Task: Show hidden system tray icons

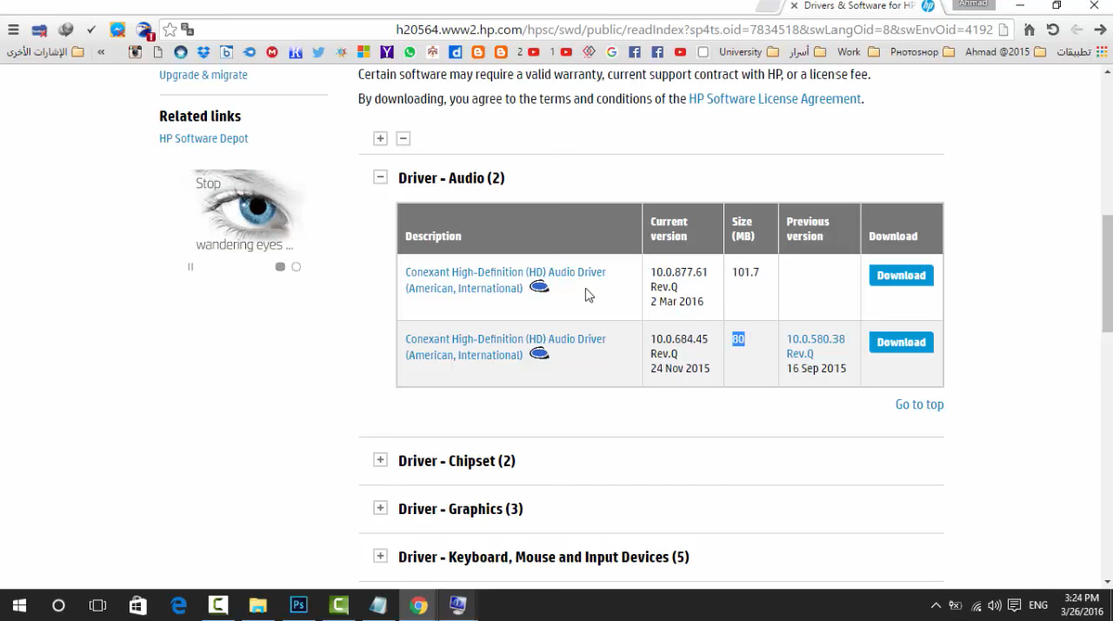Action: (x=936, y=605)
